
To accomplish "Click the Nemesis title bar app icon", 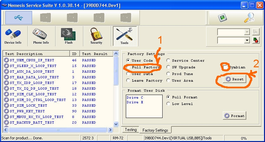I will (4, 5).
